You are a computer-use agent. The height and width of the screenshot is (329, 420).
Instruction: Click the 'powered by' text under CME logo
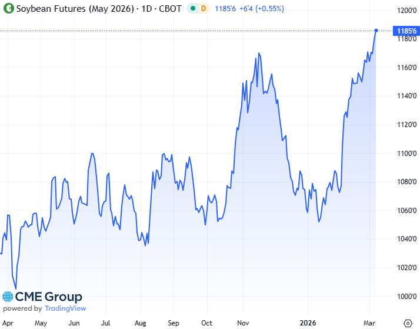pyautogui.click(x=22, y=308)
